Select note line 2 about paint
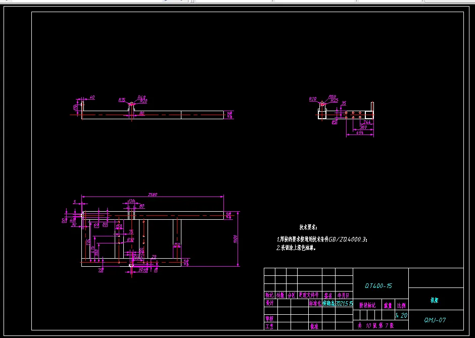Viewport: 475px width, 338px height. point(297,248)
